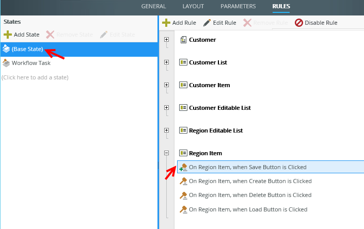Click the Add Rule plus icon

166,23
